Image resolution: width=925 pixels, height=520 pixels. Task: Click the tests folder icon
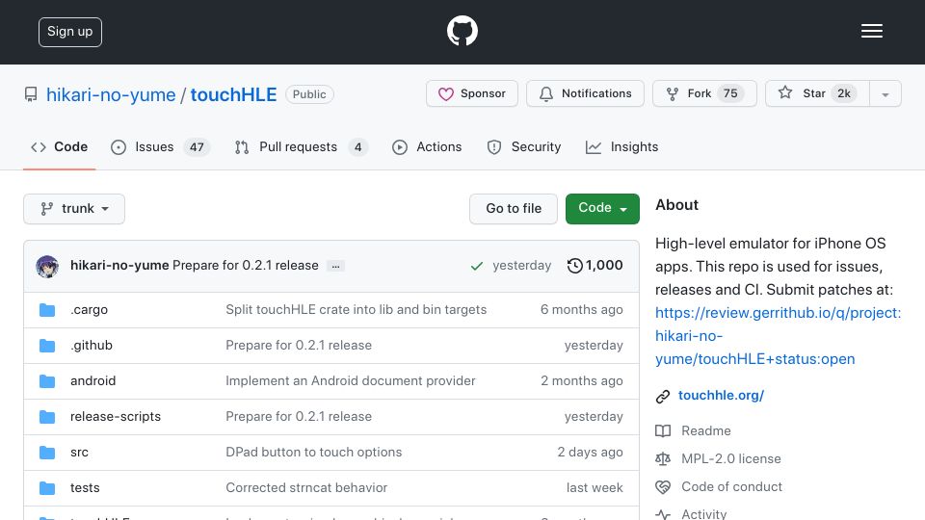47,488
